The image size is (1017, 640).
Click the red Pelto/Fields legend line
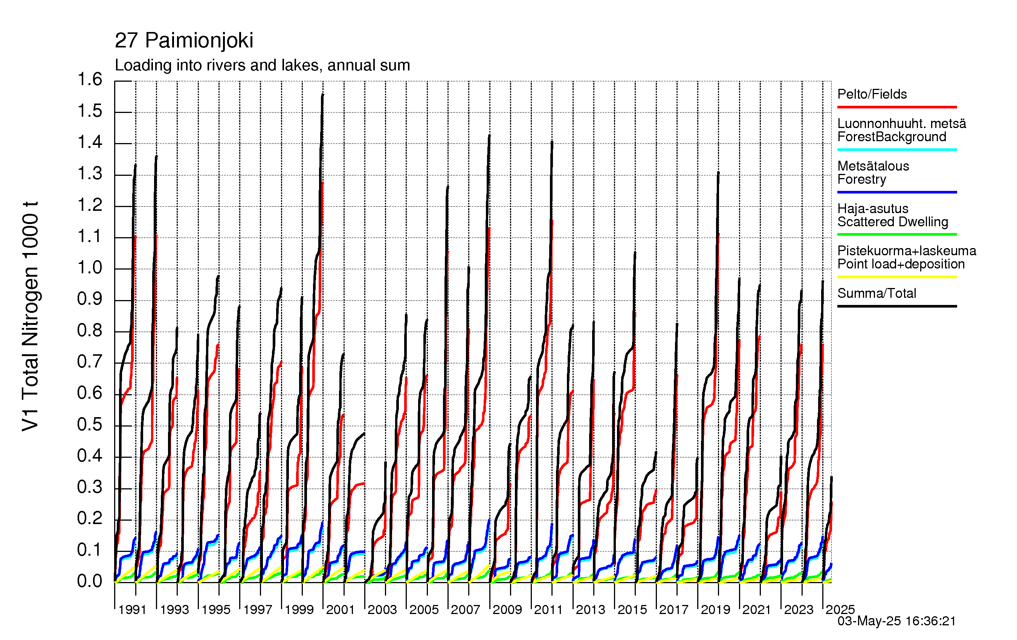tap(896, 107)
